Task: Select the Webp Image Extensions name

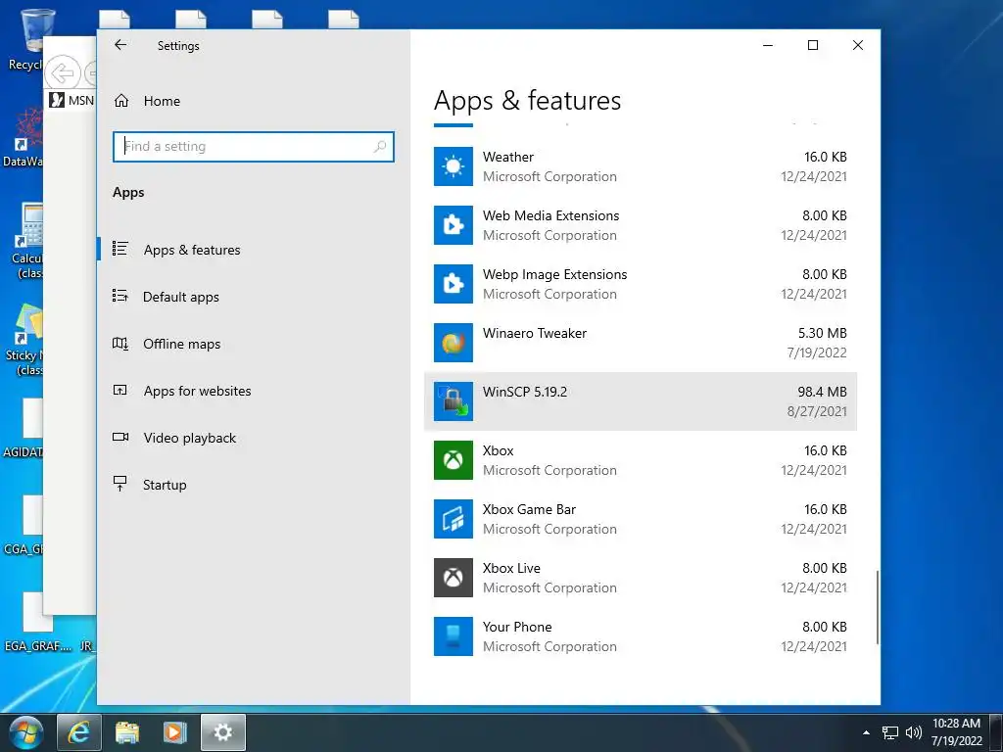Action: tap(554, 274)
